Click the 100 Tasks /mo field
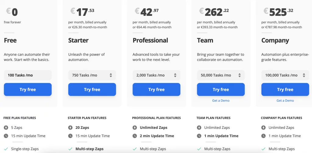The image size is (312, 153). pos(28,75)
